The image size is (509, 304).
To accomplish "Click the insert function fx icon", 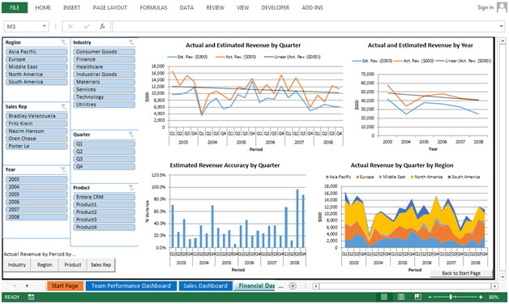I will 102,26.
